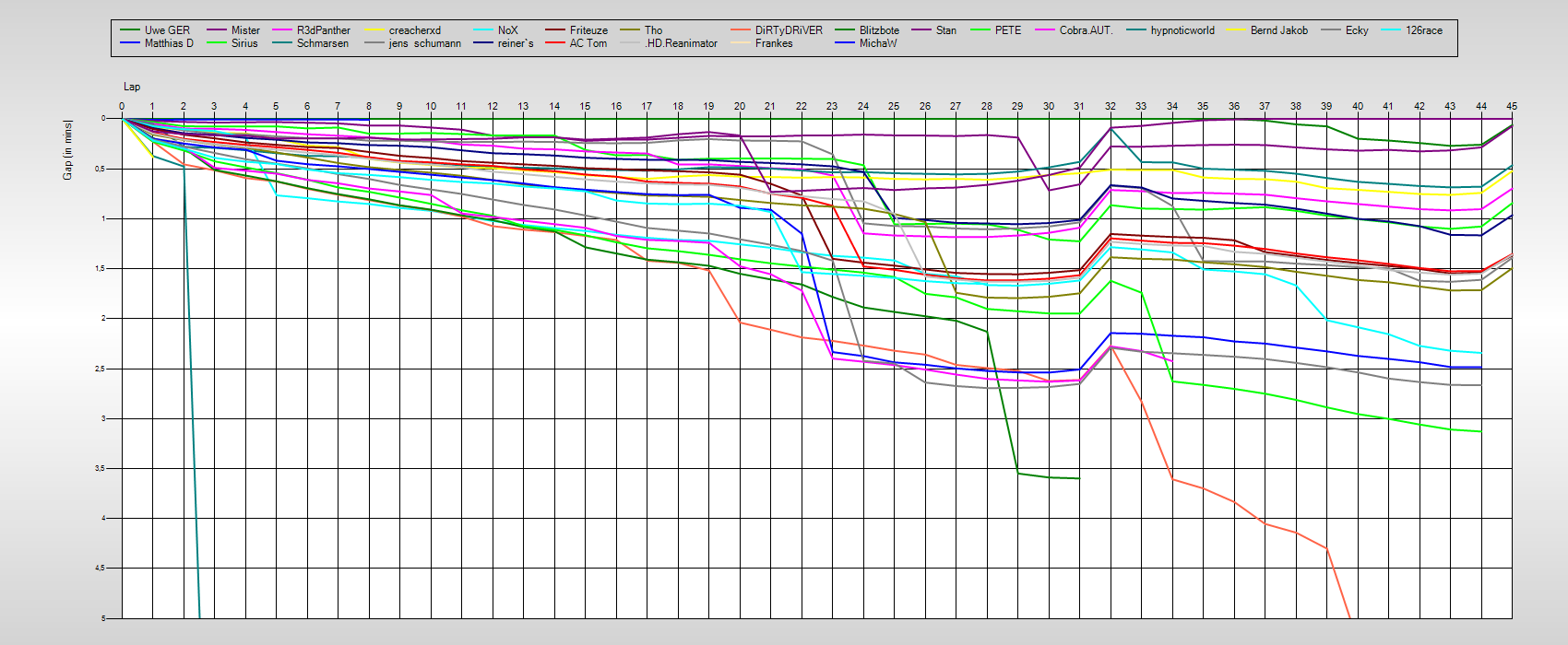This screenshot has width=1568, height=645.
Task: Click lap number 45 on the axis
Action: (x=1512, y=107)
